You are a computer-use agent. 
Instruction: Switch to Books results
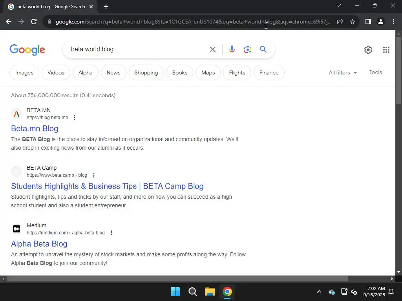click(x=180, y=73)
